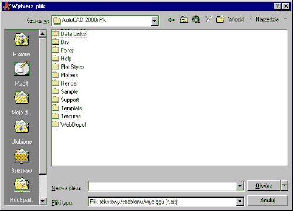The height and width of the screenshot is (211, 293).
Task: Create new folder icon
Action: pos(220,19)
